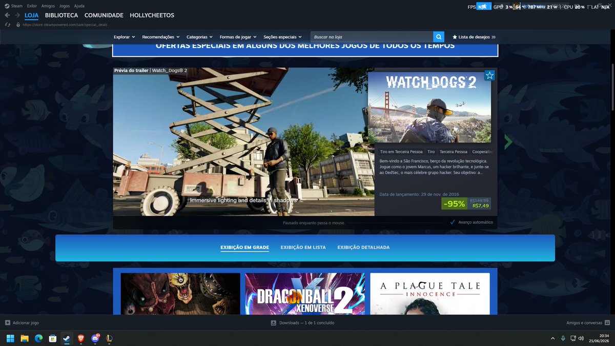Click the magnifier search button
The height and width of the screenshot is (346, 615).
pos(438,37)
